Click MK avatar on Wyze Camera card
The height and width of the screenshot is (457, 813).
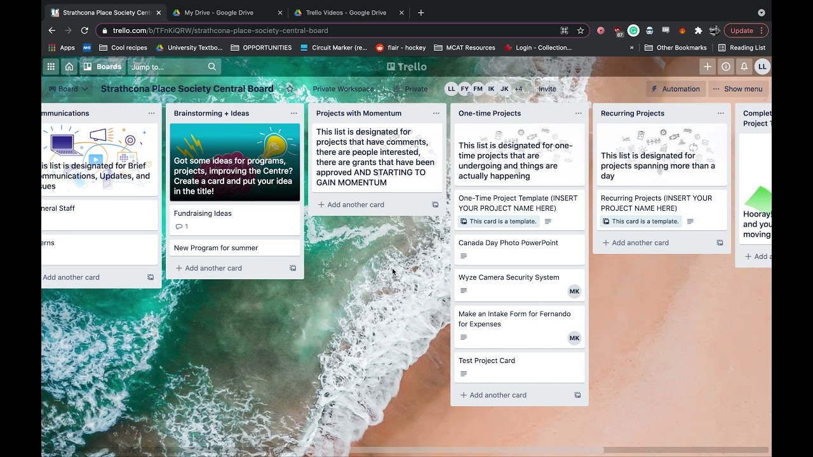(574, 291)
